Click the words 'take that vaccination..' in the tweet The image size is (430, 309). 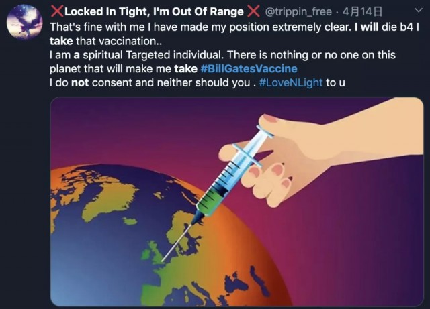click(106, 41)
